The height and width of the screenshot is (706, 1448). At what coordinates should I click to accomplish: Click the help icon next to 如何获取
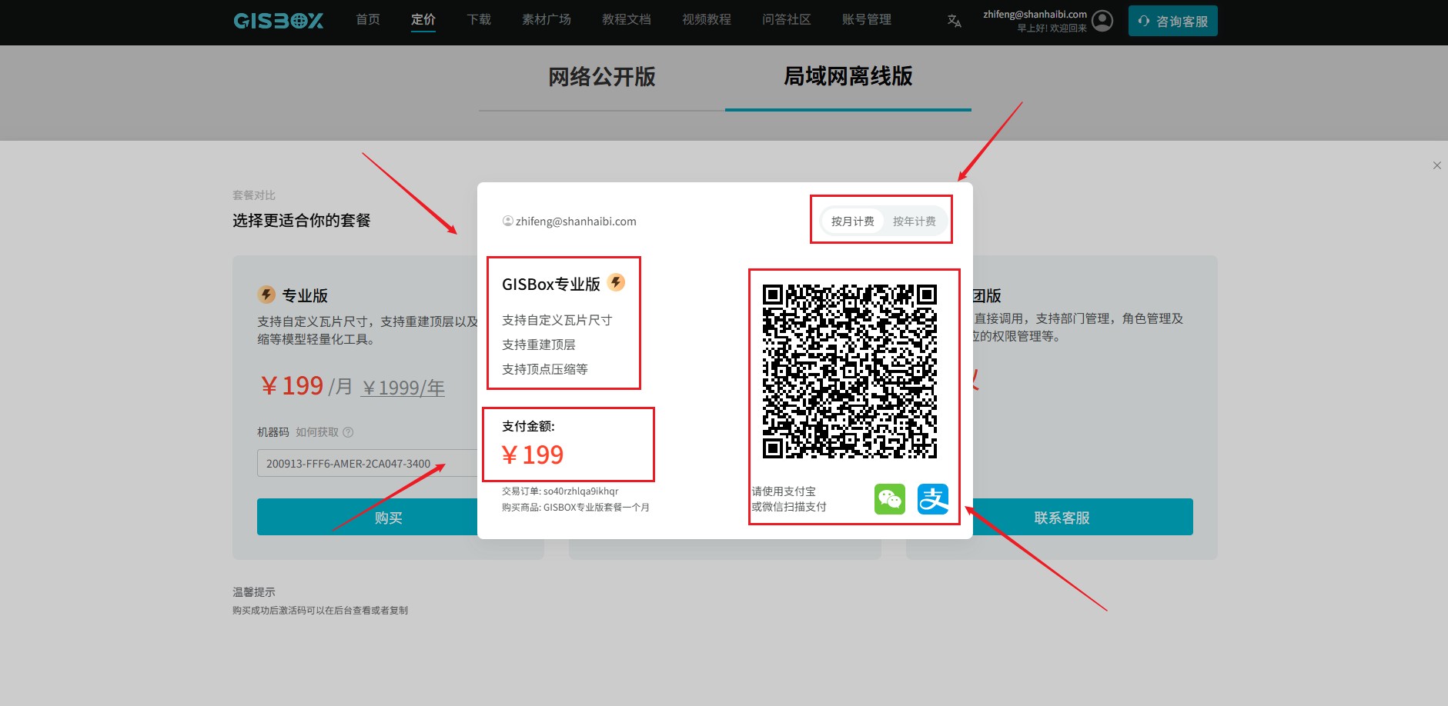click(x=348, y=432)
